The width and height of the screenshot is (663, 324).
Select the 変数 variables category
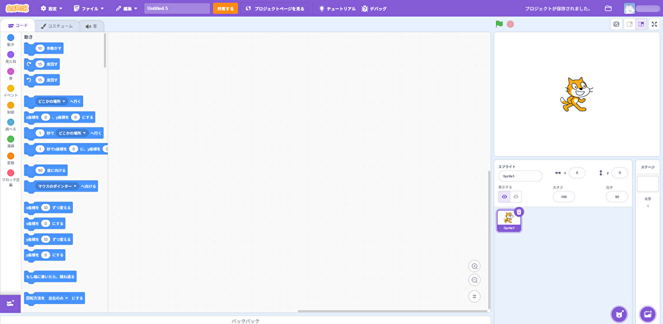[11, 158]
